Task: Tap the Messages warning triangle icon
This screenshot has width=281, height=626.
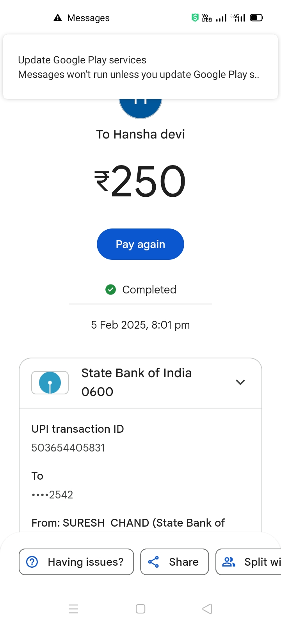Action: click(x=58, y=18)
